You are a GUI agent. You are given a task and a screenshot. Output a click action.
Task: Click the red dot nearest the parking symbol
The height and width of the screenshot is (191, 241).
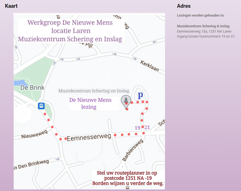[142, 102]
